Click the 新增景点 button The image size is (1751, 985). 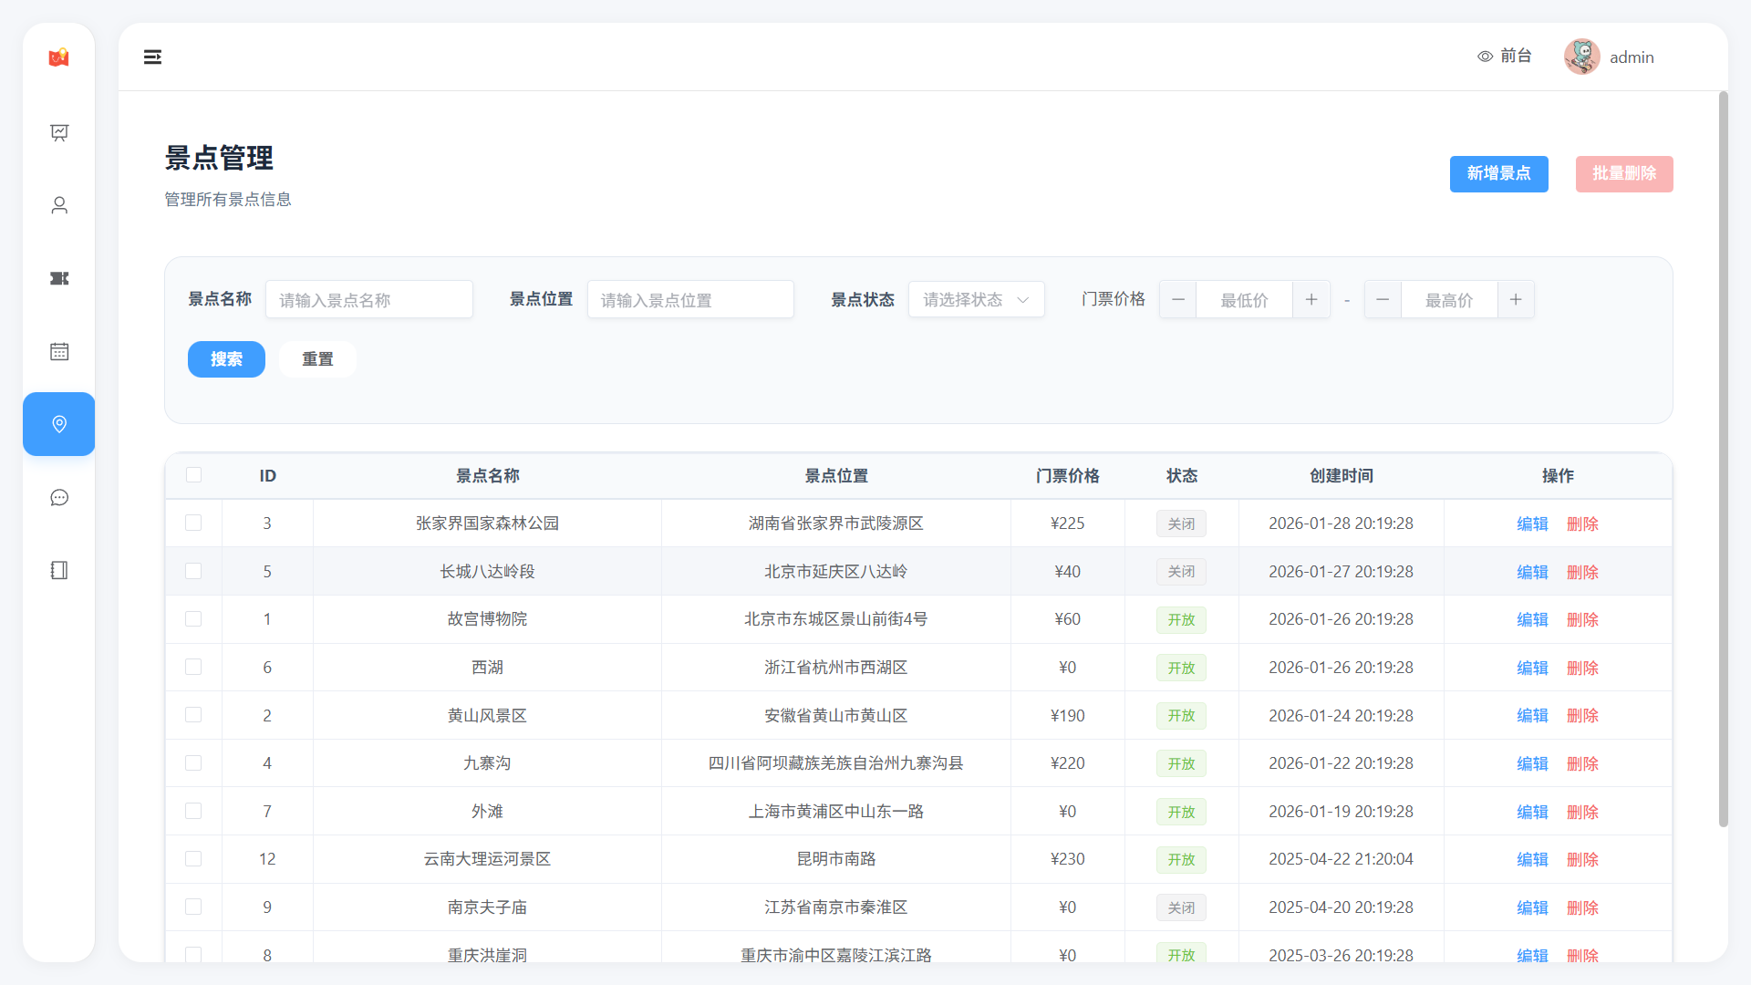[x=1498, y=173]
